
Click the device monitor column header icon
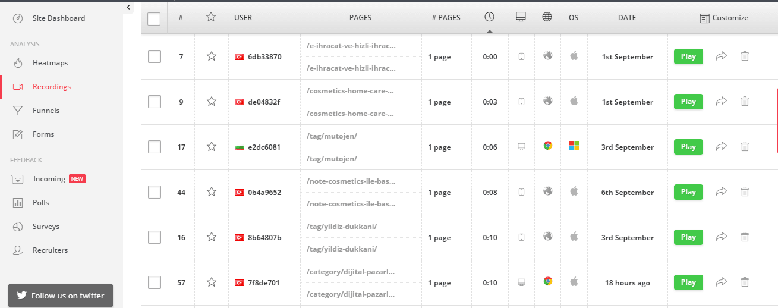[x=521, y=17]
